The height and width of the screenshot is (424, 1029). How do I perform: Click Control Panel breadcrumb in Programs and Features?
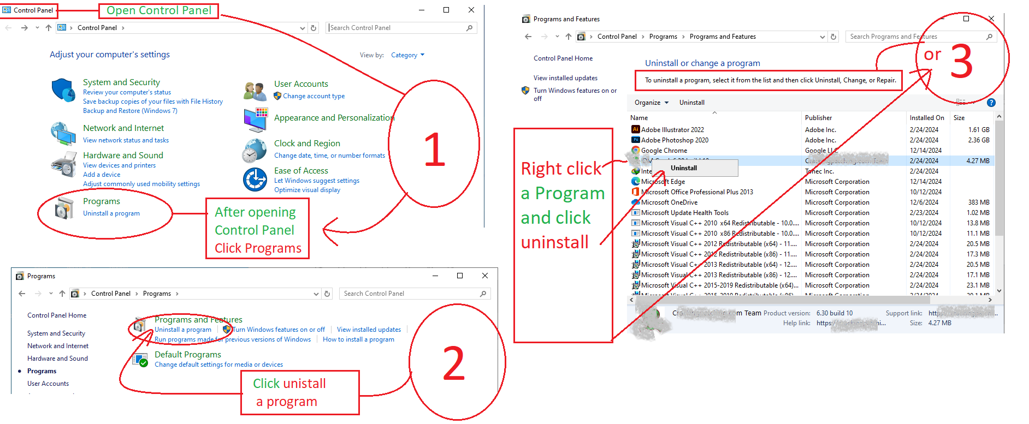point(617,37)
